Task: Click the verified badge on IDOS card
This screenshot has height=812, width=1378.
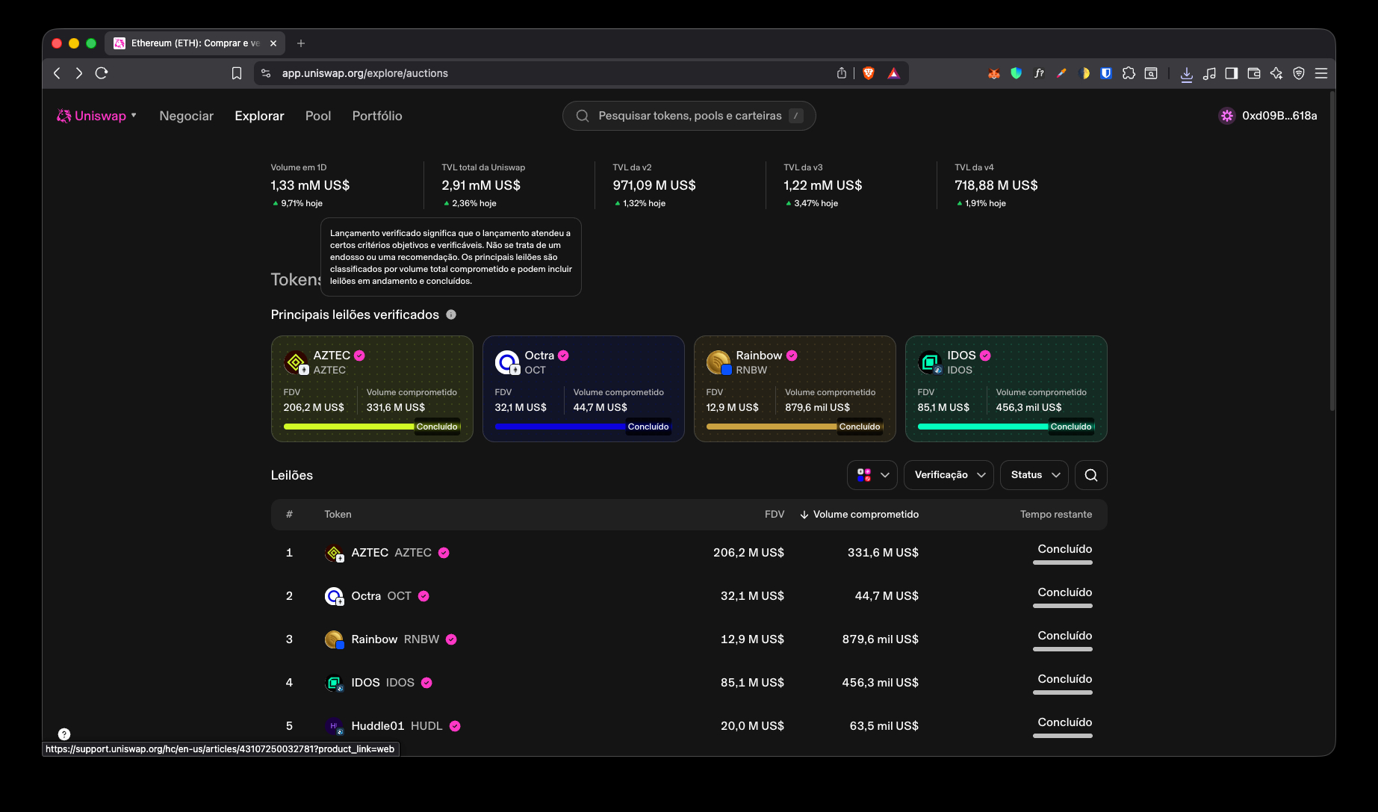Action: (985, 356)
